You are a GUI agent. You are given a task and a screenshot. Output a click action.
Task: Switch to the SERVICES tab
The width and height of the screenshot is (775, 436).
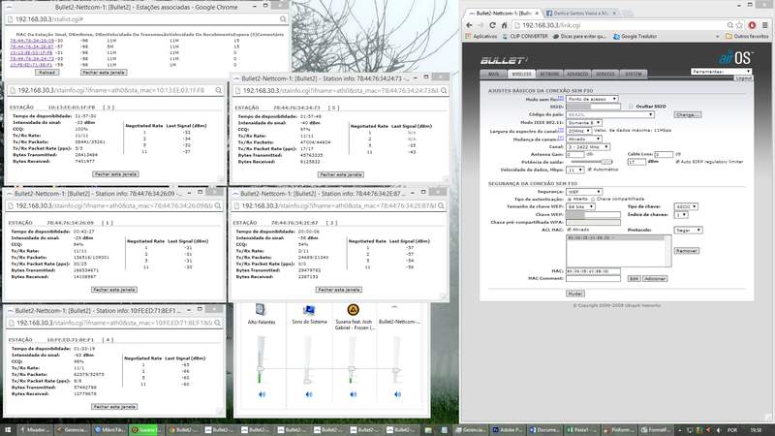point(605,75)
